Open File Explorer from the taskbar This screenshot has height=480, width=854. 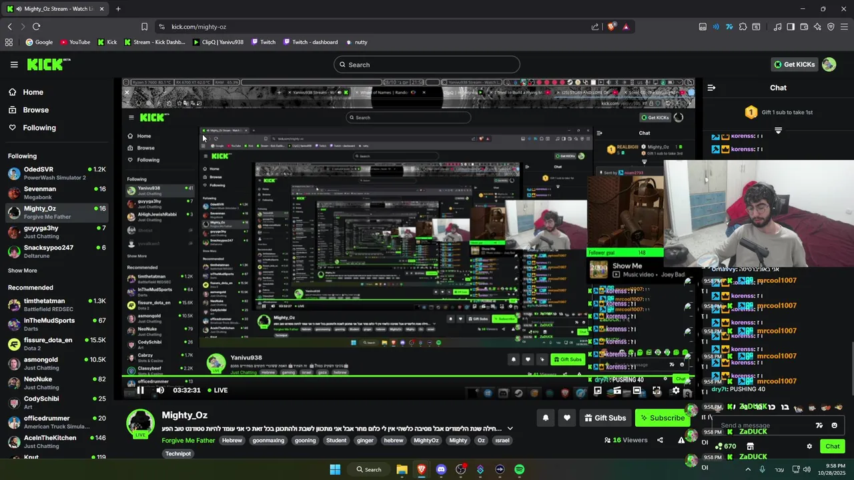click(x=402, y=469)
